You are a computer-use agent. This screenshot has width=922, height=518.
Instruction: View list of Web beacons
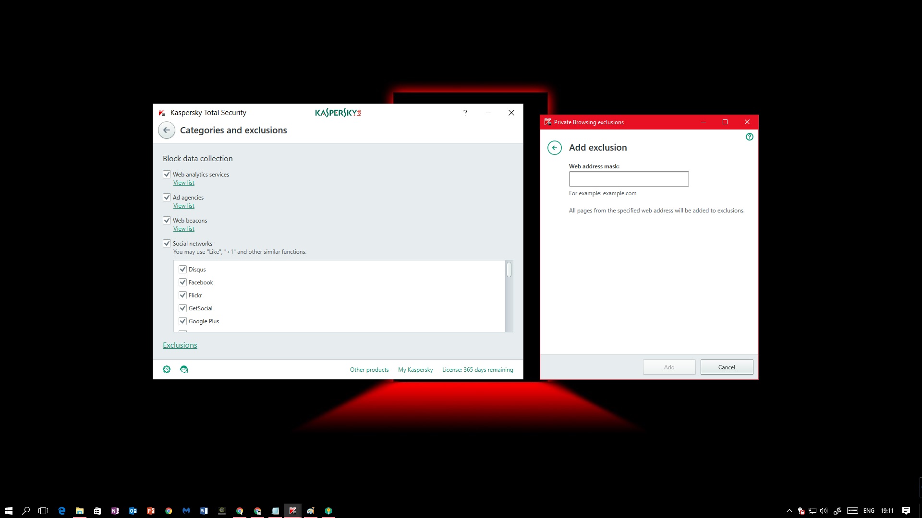(x=184, y=229)
